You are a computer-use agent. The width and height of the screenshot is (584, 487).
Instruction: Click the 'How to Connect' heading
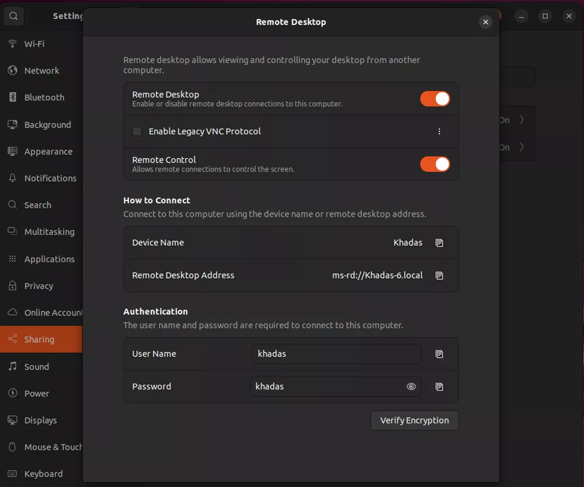[x=157, y=200]
